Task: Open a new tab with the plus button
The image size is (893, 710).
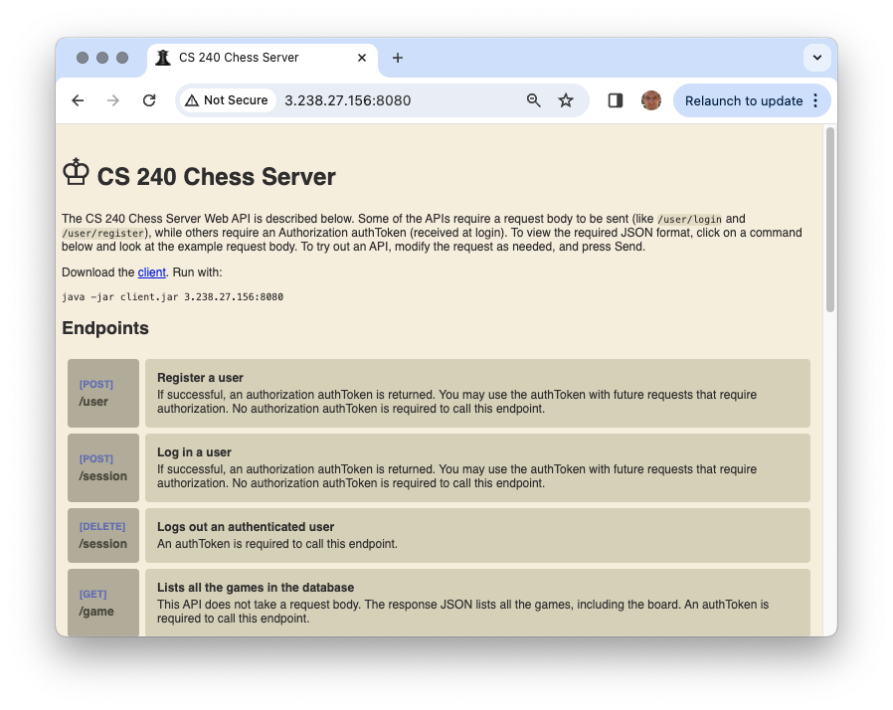Action: tap(397, 58)
